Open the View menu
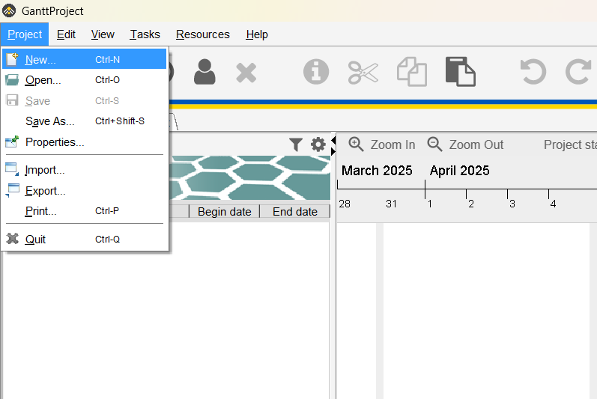 [103, 34]
